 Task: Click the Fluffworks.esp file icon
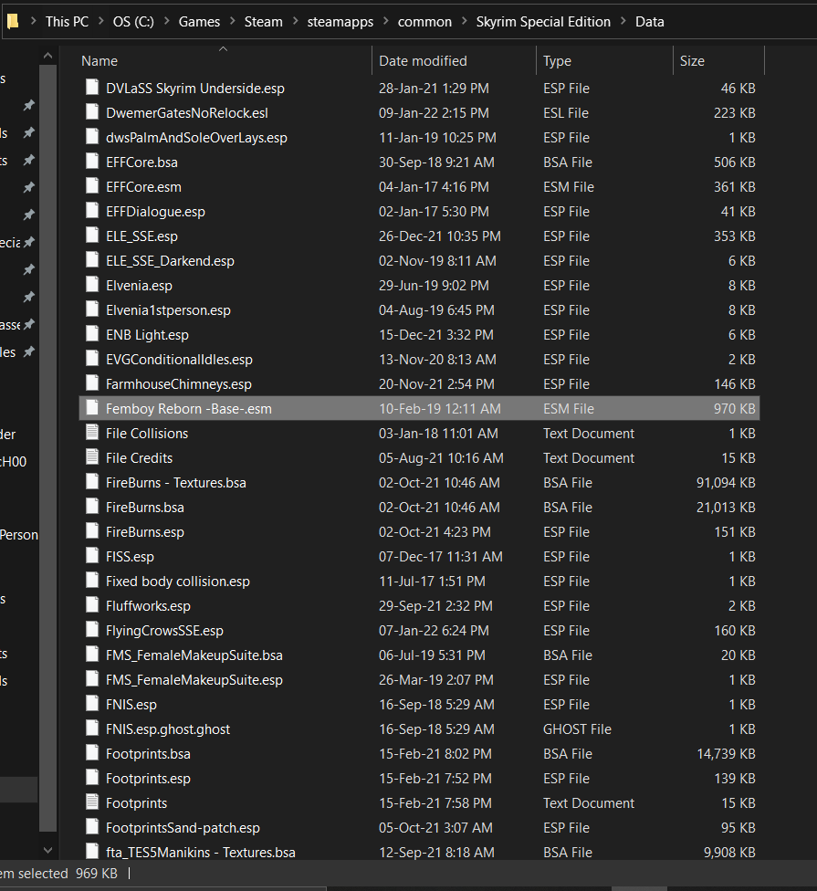(92, 605)
